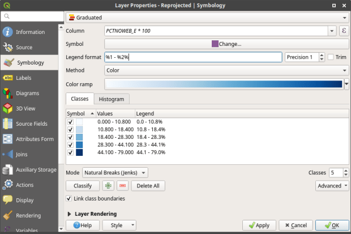The image size is (351, 234).
Task: Select the Symbology paintbrush icon
Action: 9,62
